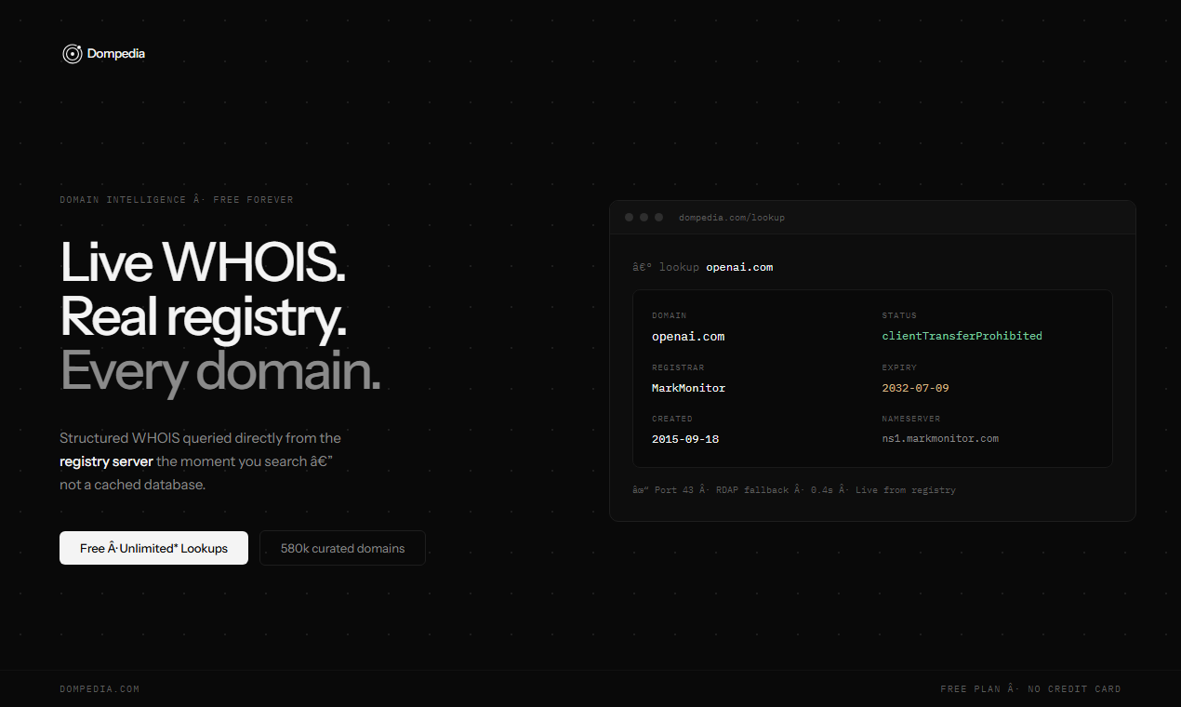1181x707 pixels.
Task: Click the CREATED field label
Action: [672, 420]
